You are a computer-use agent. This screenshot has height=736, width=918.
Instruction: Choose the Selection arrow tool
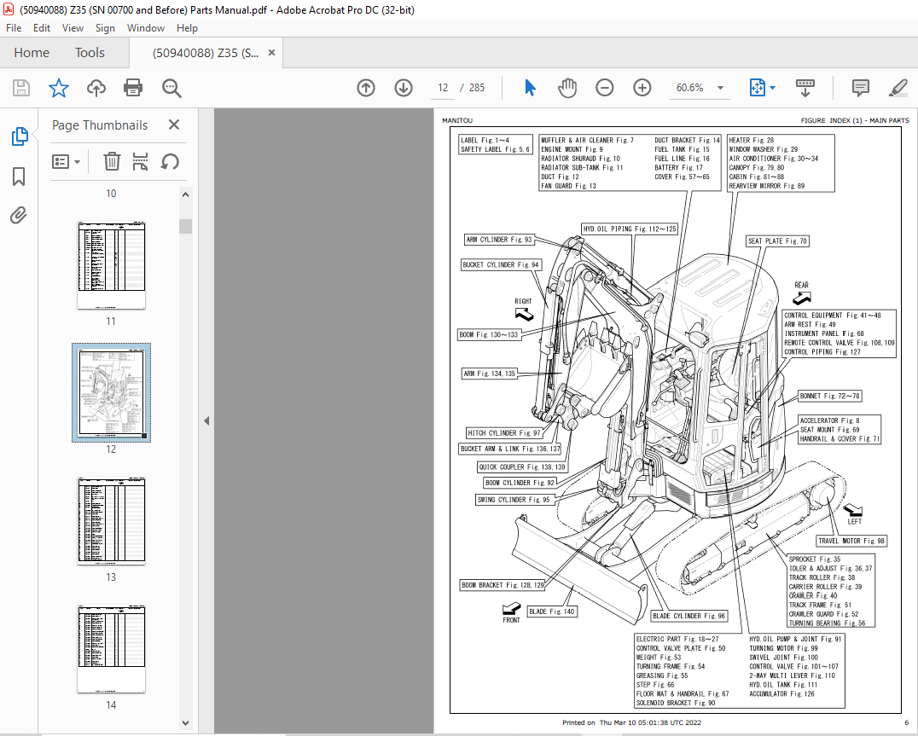530,88
